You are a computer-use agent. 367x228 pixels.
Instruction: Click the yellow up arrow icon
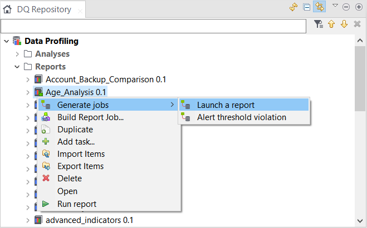[x=332, y=24]
